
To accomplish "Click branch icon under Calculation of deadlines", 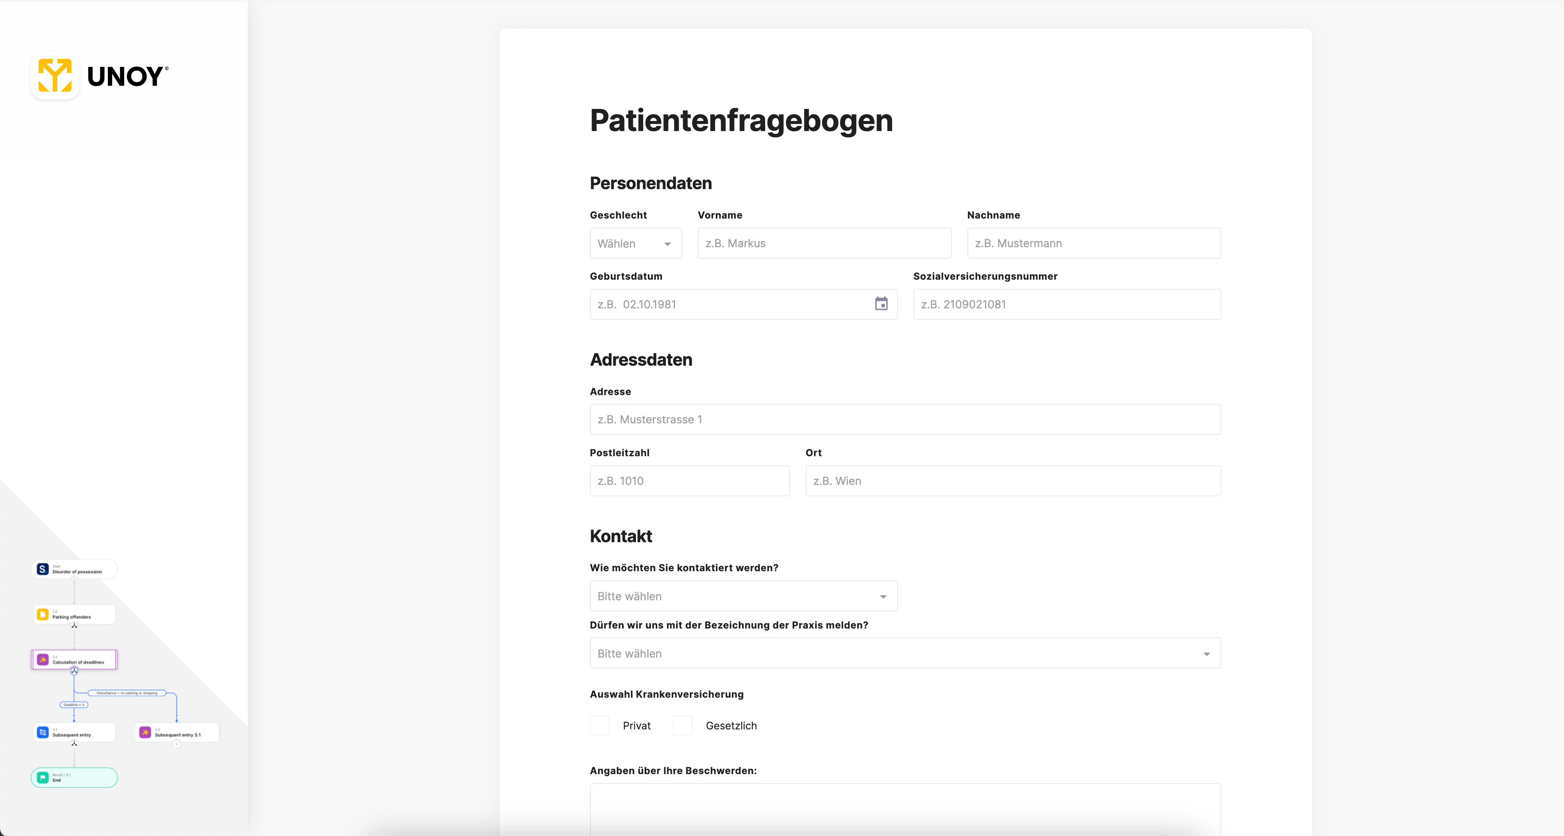I will pyautogui.click(x=74, y=671).
